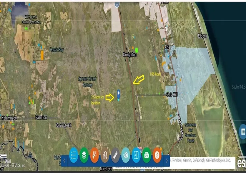Image resolution: width=246 pixels, height=173 pixels.
Task: Click the Cow Creek label
Action: click(x=63, y=125)
